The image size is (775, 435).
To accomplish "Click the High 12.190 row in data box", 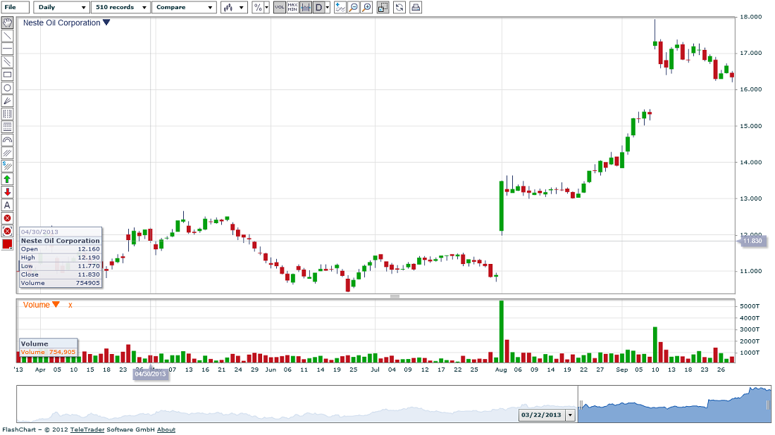I will point(61,257).
